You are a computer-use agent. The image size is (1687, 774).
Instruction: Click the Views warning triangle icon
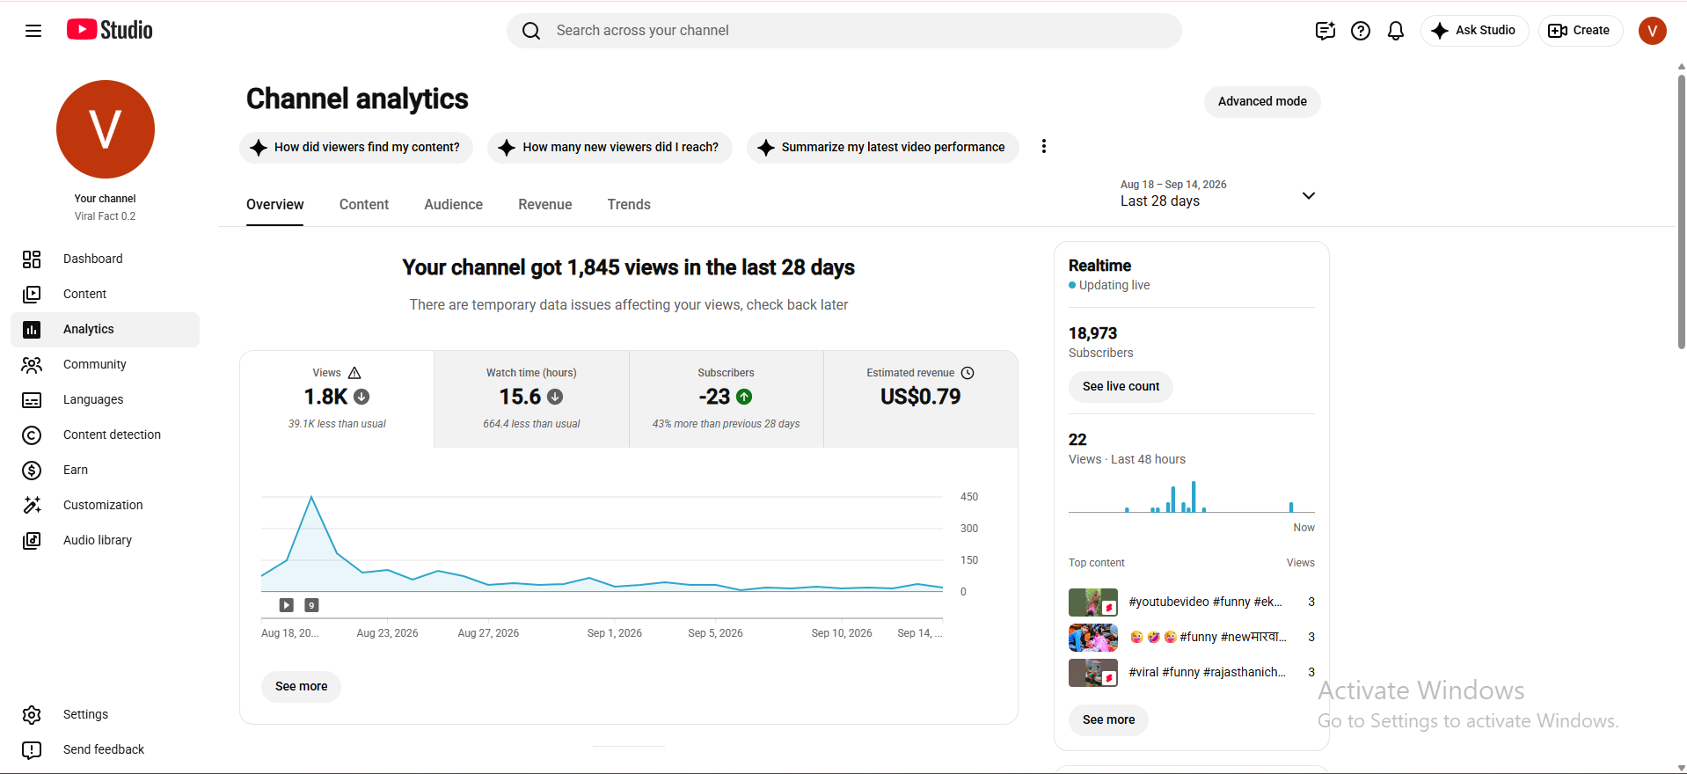coord(354,373)
